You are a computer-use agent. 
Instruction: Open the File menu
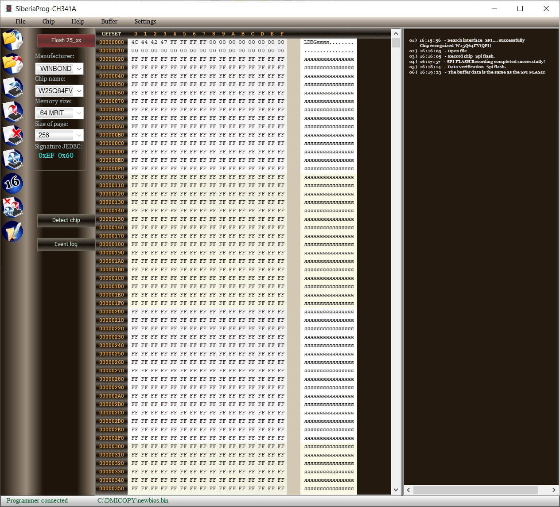click(20, 21)
